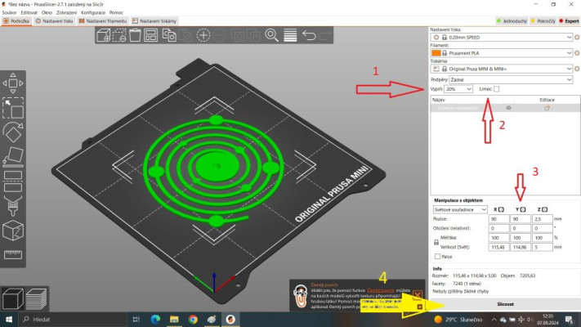Select the Seam painting cube tool

pos(13,231)
